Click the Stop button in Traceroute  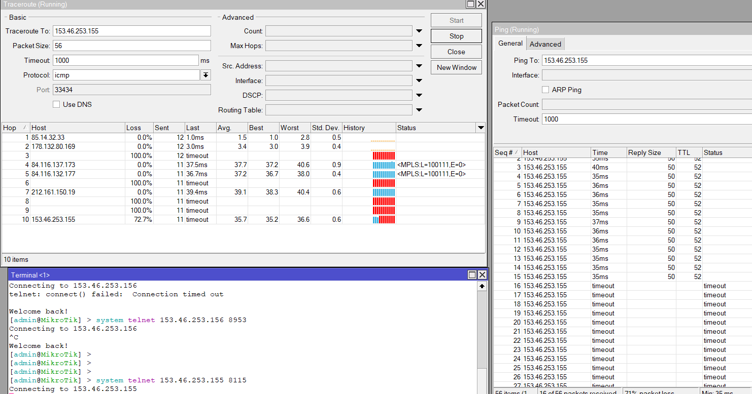click(456, 36)
